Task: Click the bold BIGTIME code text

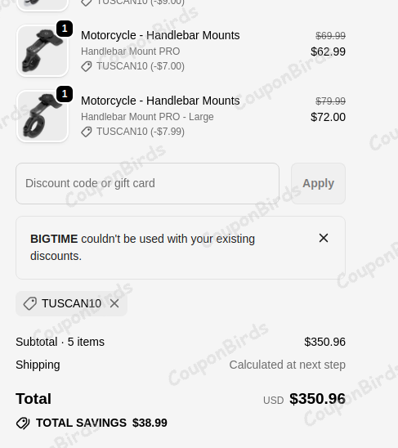Action: point(54,239)
